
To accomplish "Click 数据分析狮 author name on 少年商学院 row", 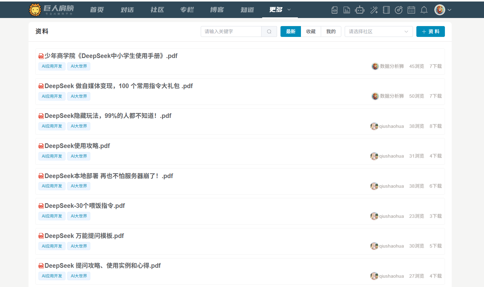I will point(392,66).
